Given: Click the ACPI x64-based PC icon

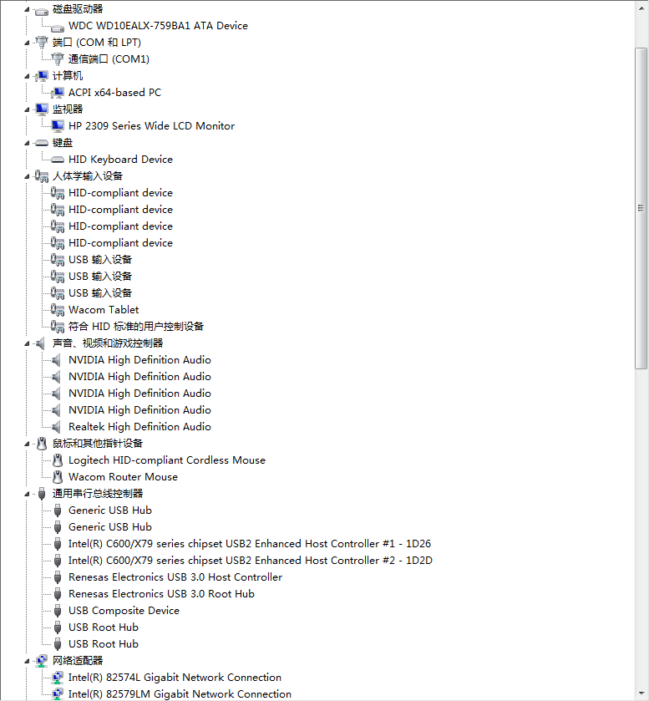Looking at the screenshot, I should [x=57, y=93].
